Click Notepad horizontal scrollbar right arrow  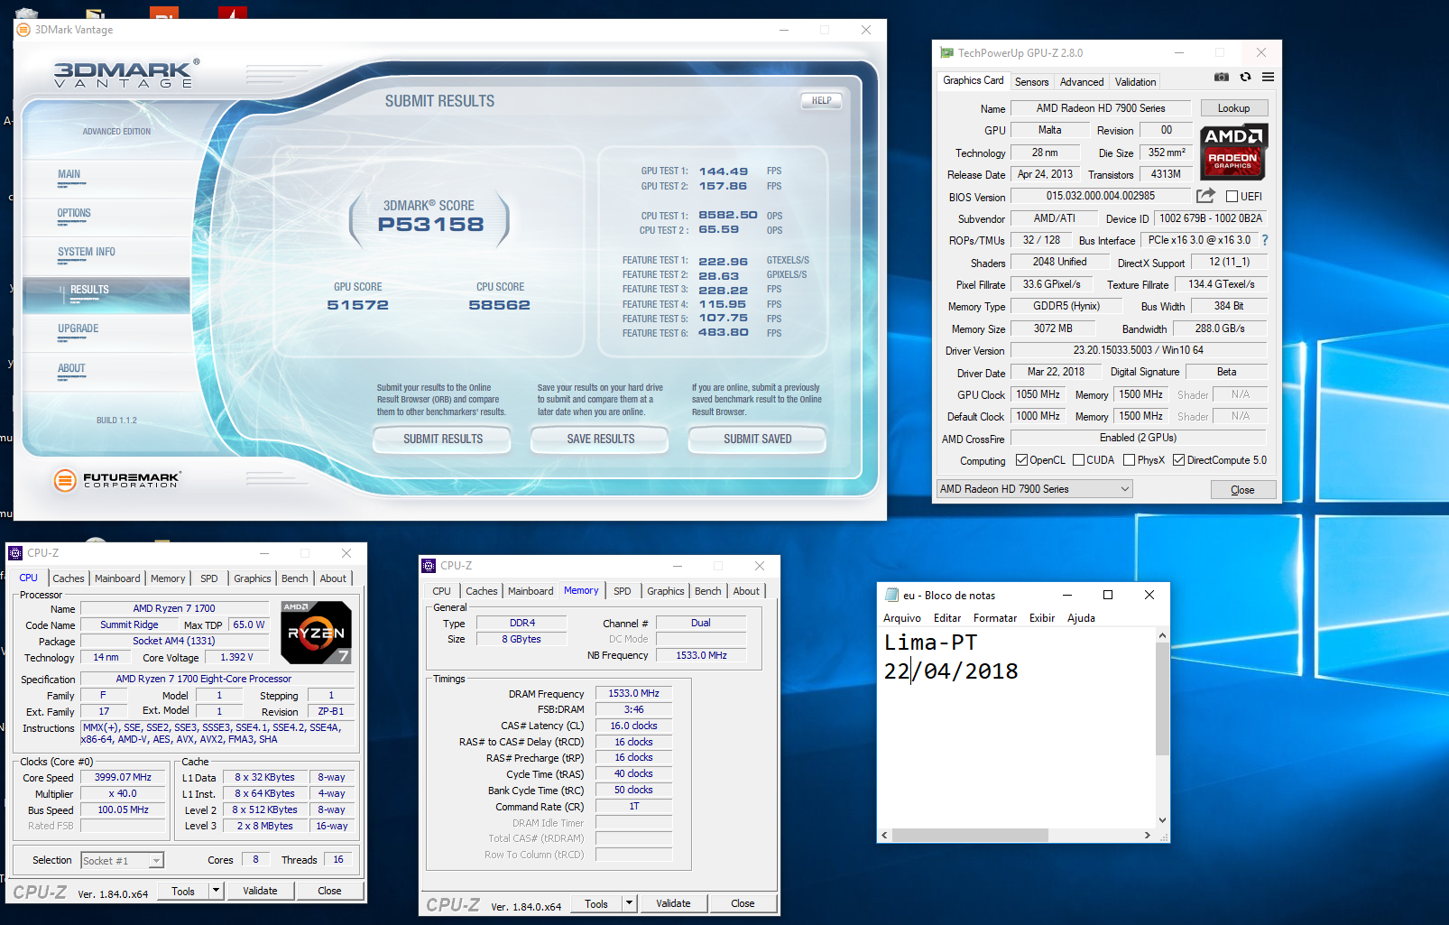point(1147,836)
